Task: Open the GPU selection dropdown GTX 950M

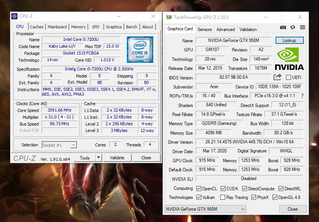Action: click(x=205, y=209)
